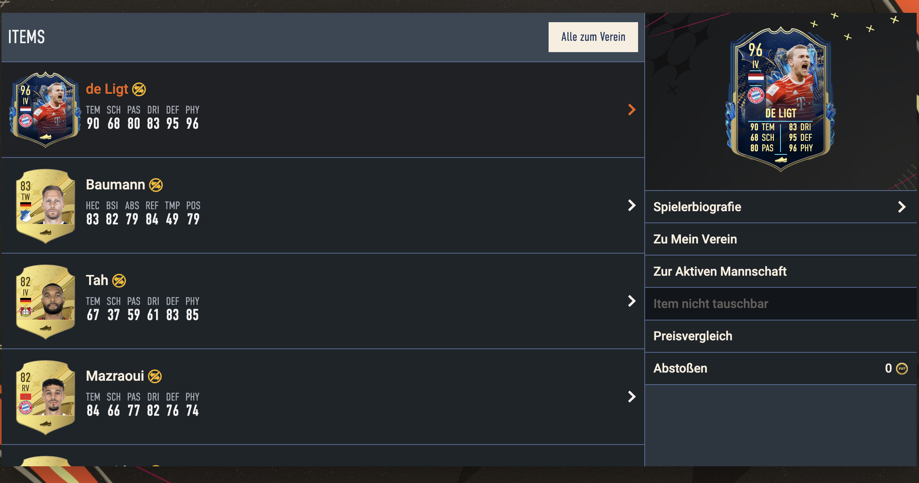The height and width of the screenshot is (483, 919).
Task: Click untradeable icon next to de Ligt
Action: (139, 89)
